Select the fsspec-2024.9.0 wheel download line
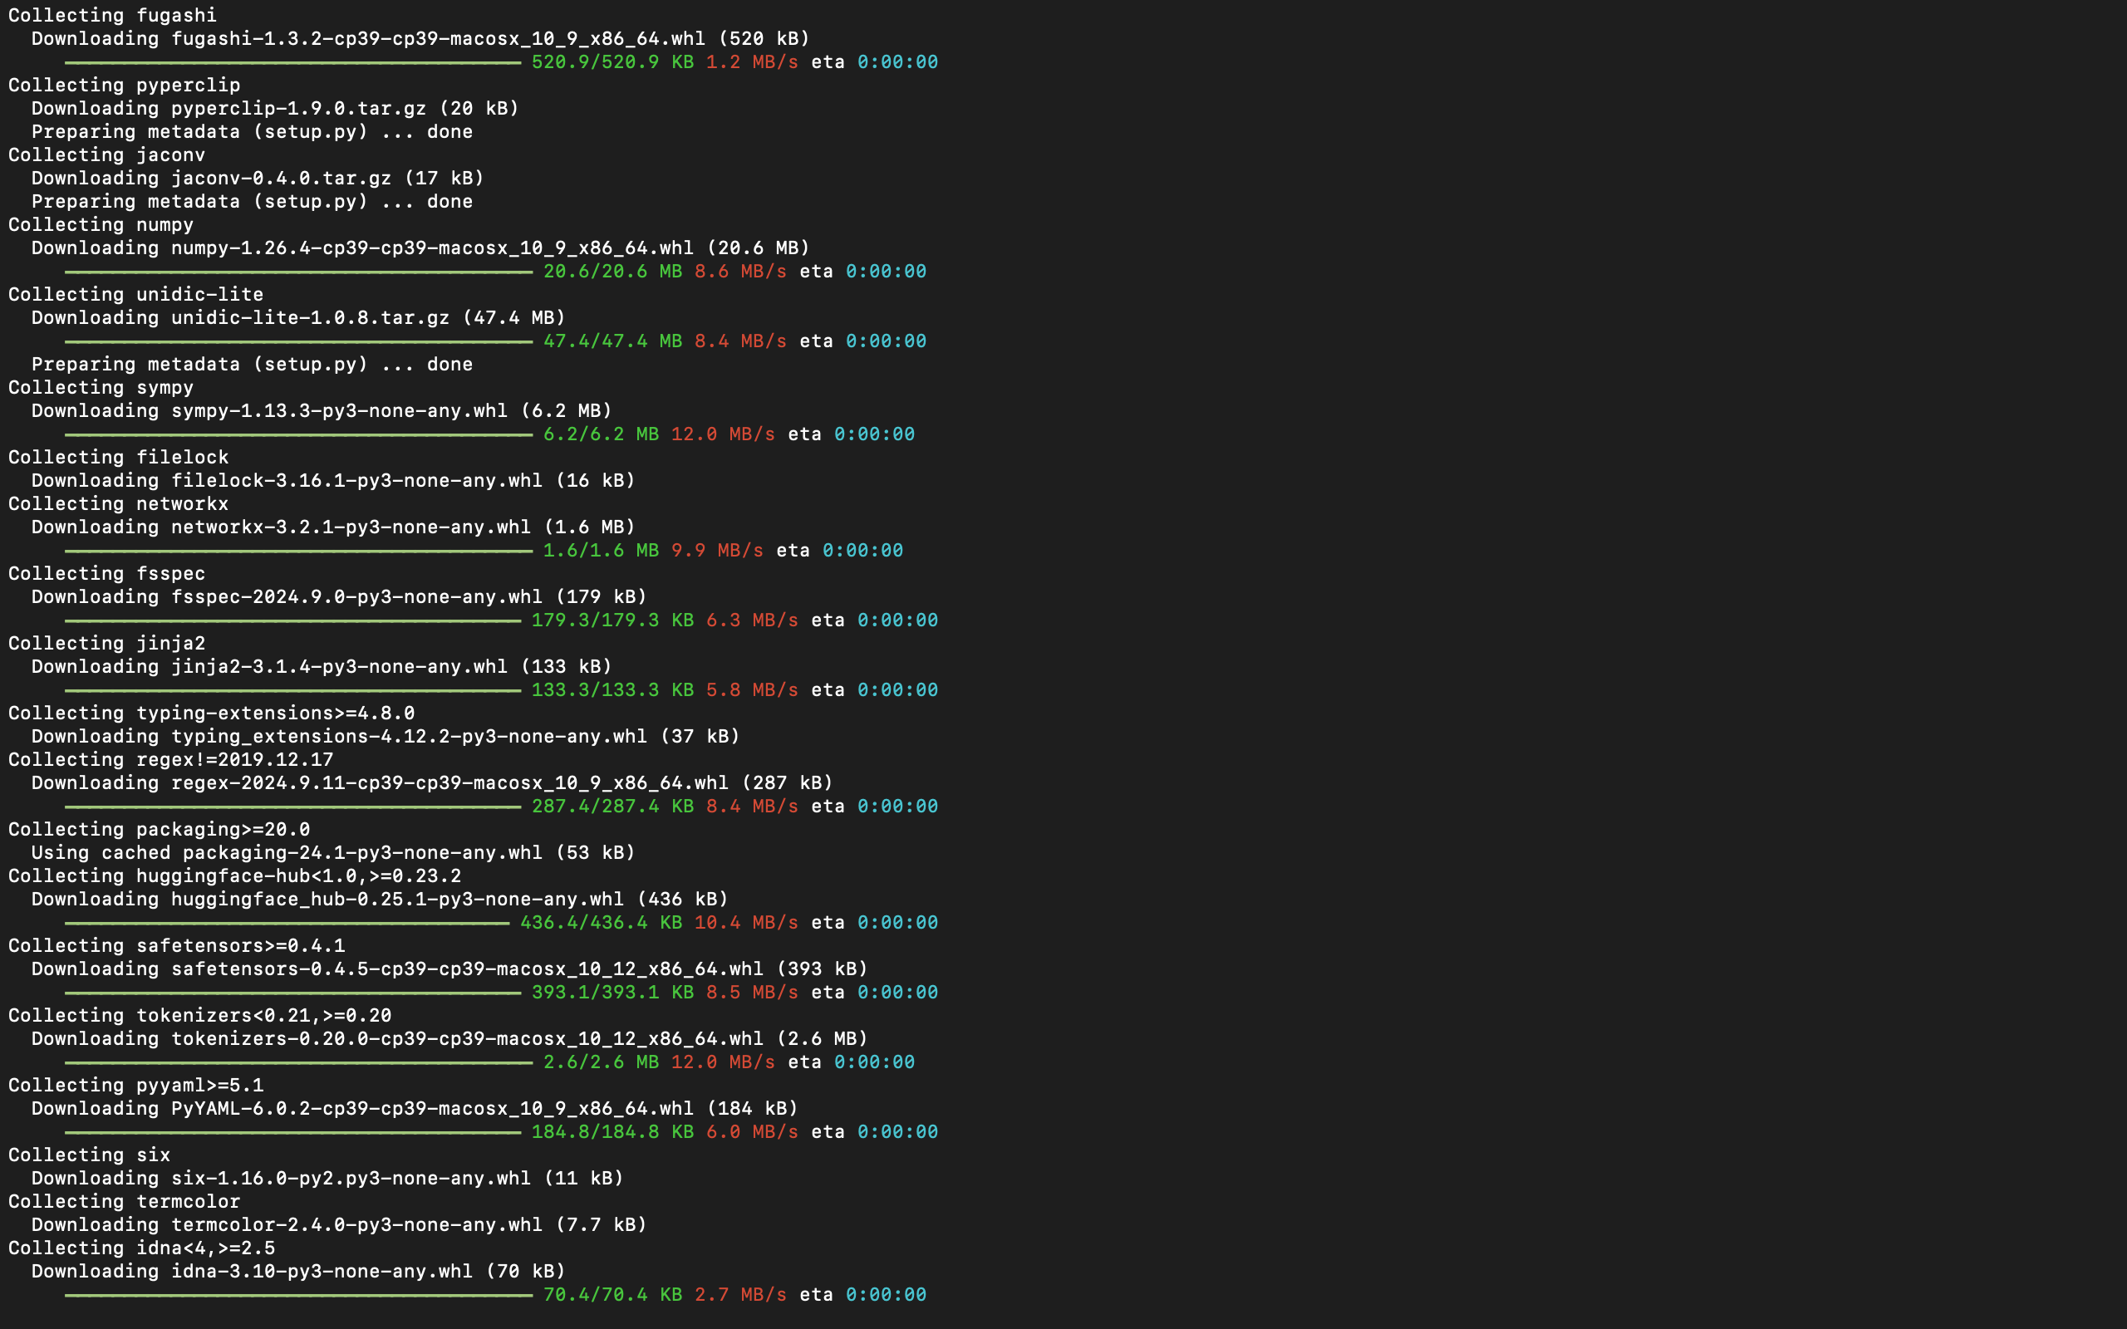 coord(339,597)
